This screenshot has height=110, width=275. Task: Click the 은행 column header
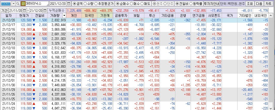183,15
